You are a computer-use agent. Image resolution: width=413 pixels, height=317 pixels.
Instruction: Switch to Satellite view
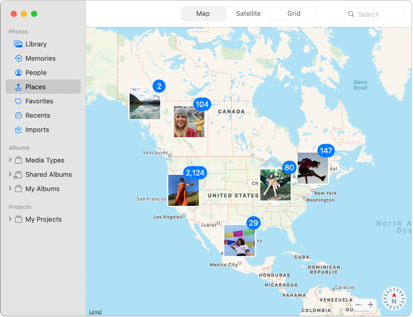coord(249,13)
